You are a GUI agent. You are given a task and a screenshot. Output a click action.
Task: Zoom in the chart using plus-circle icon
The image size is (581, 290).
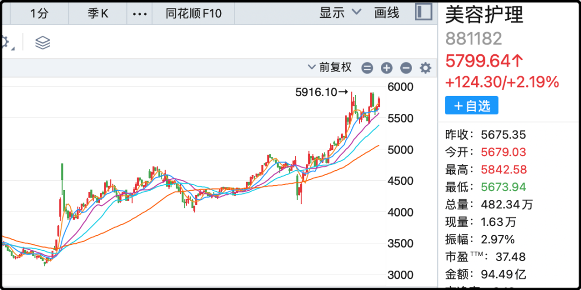tap(386, 68)
